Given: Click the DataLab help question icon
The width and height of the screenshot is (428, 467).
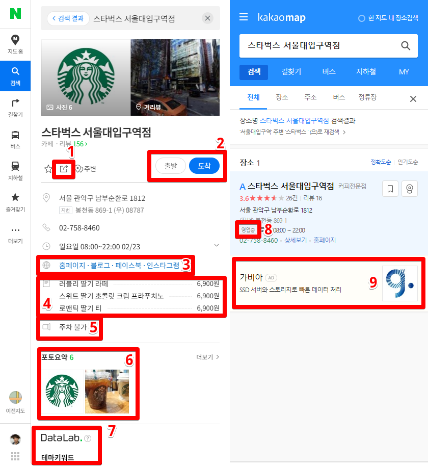Looking at the screenshot, I should (88, 438).
